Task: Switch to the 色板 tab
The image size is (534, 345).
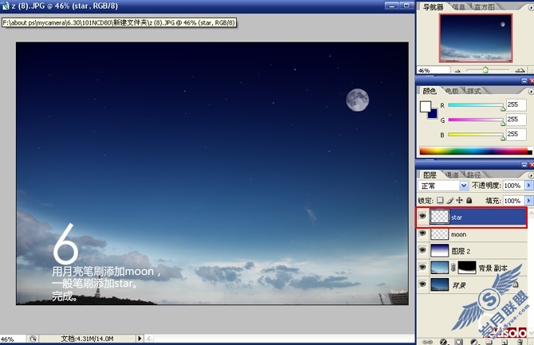Action: coord(452,91)
